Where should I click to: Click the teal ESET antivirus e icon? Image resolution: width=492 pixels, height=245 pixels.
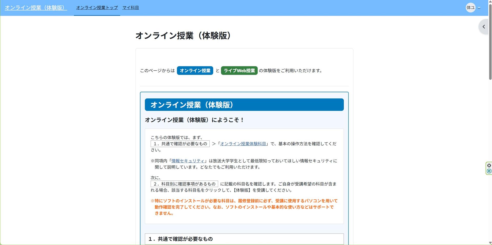click(x=489, y=171)
